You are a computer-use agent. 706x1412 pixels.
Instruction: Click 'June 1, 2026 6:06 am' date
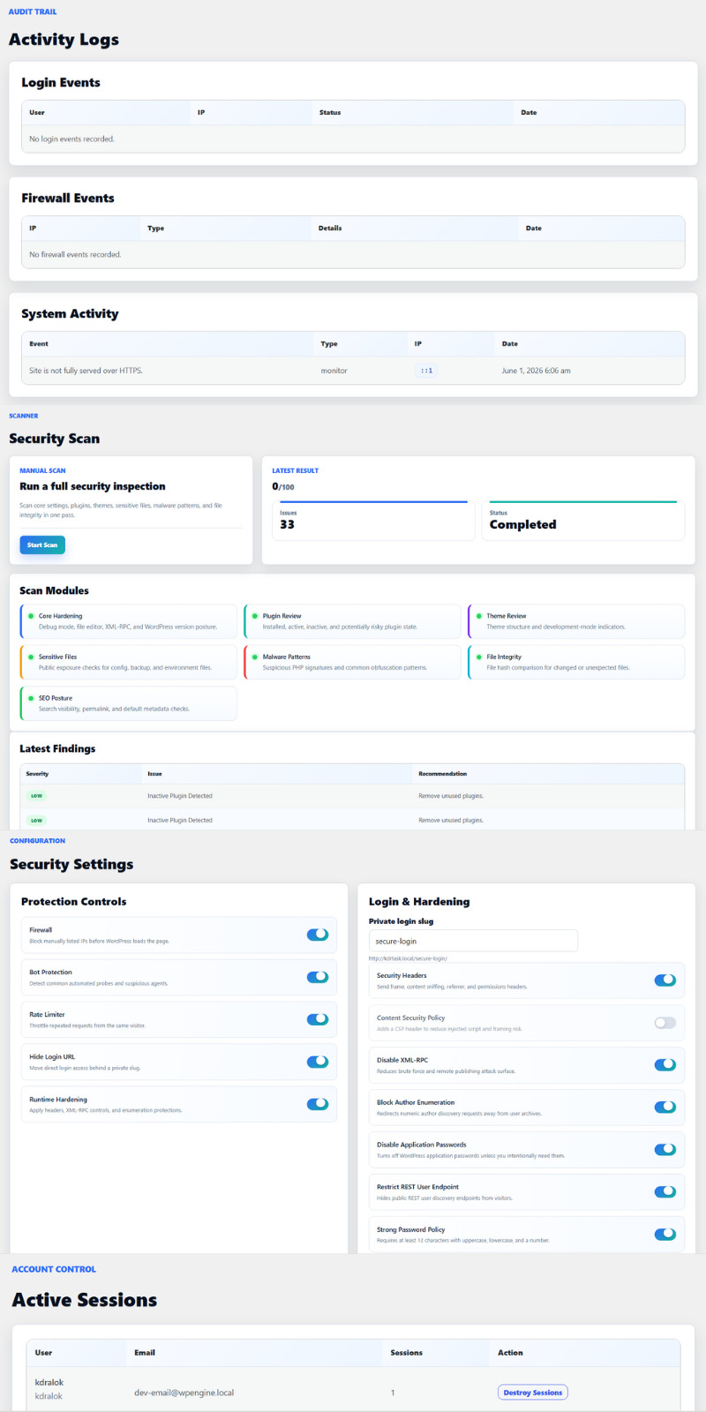pos(536,371)
